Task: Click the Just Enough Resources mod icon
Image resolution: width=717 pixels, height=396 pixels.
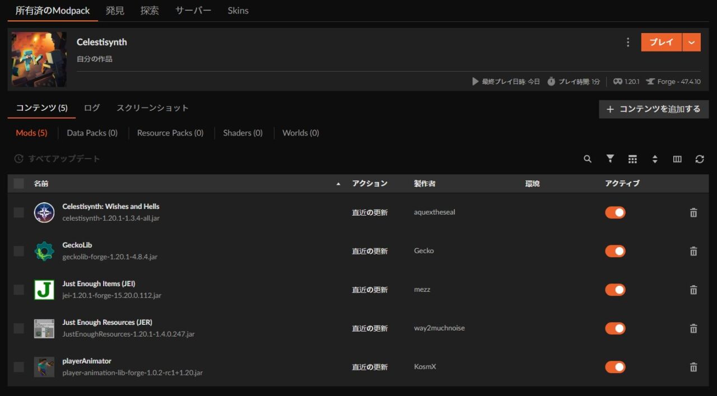Action: tap(44, 328)
